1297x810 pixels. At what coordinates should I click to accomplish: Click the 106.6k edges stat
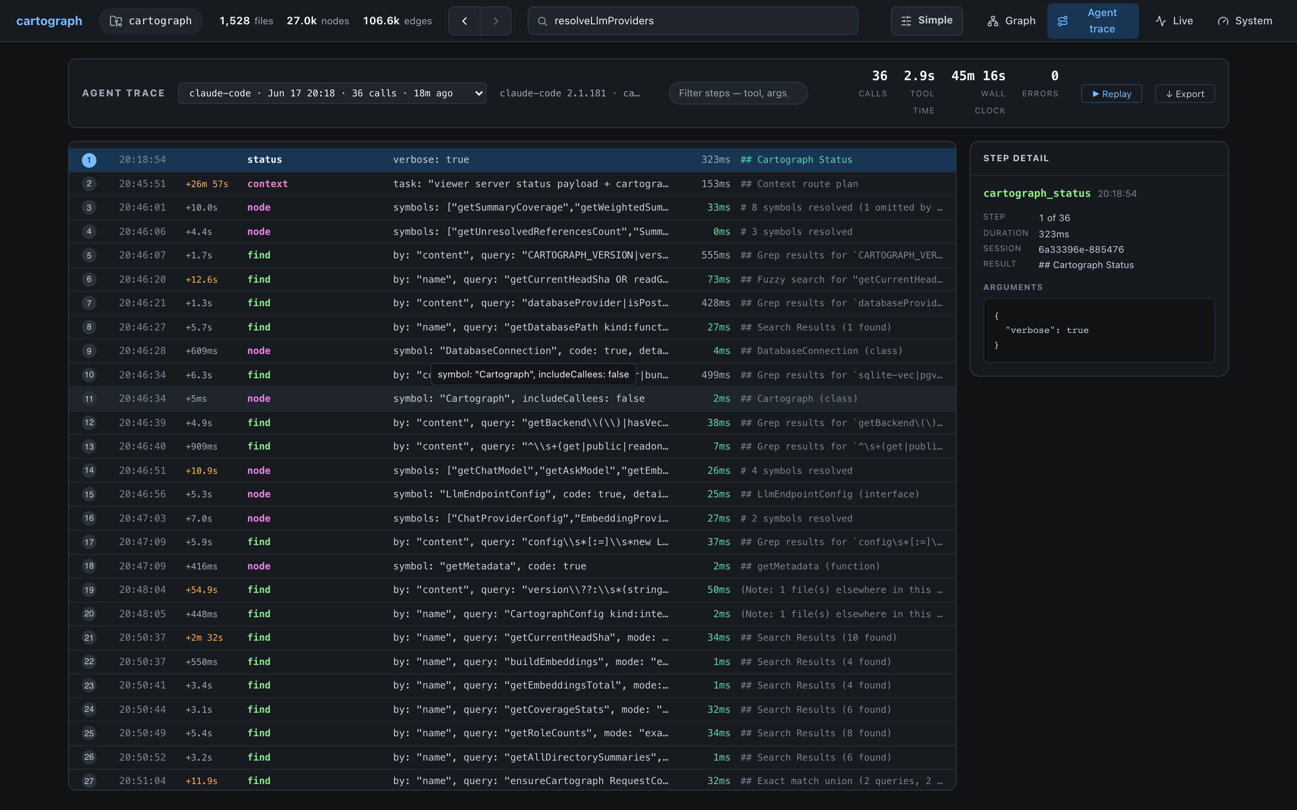click(x=397, y=21)
